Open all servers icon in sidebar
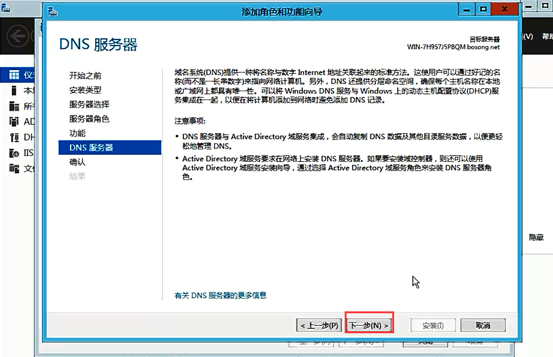553x357 pixels. 14,106
